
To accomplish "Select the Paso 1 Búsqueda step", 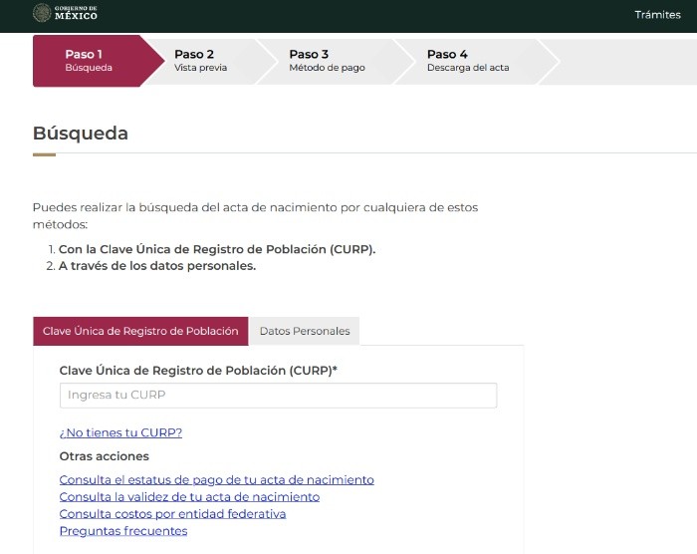I will pos(90,61).
